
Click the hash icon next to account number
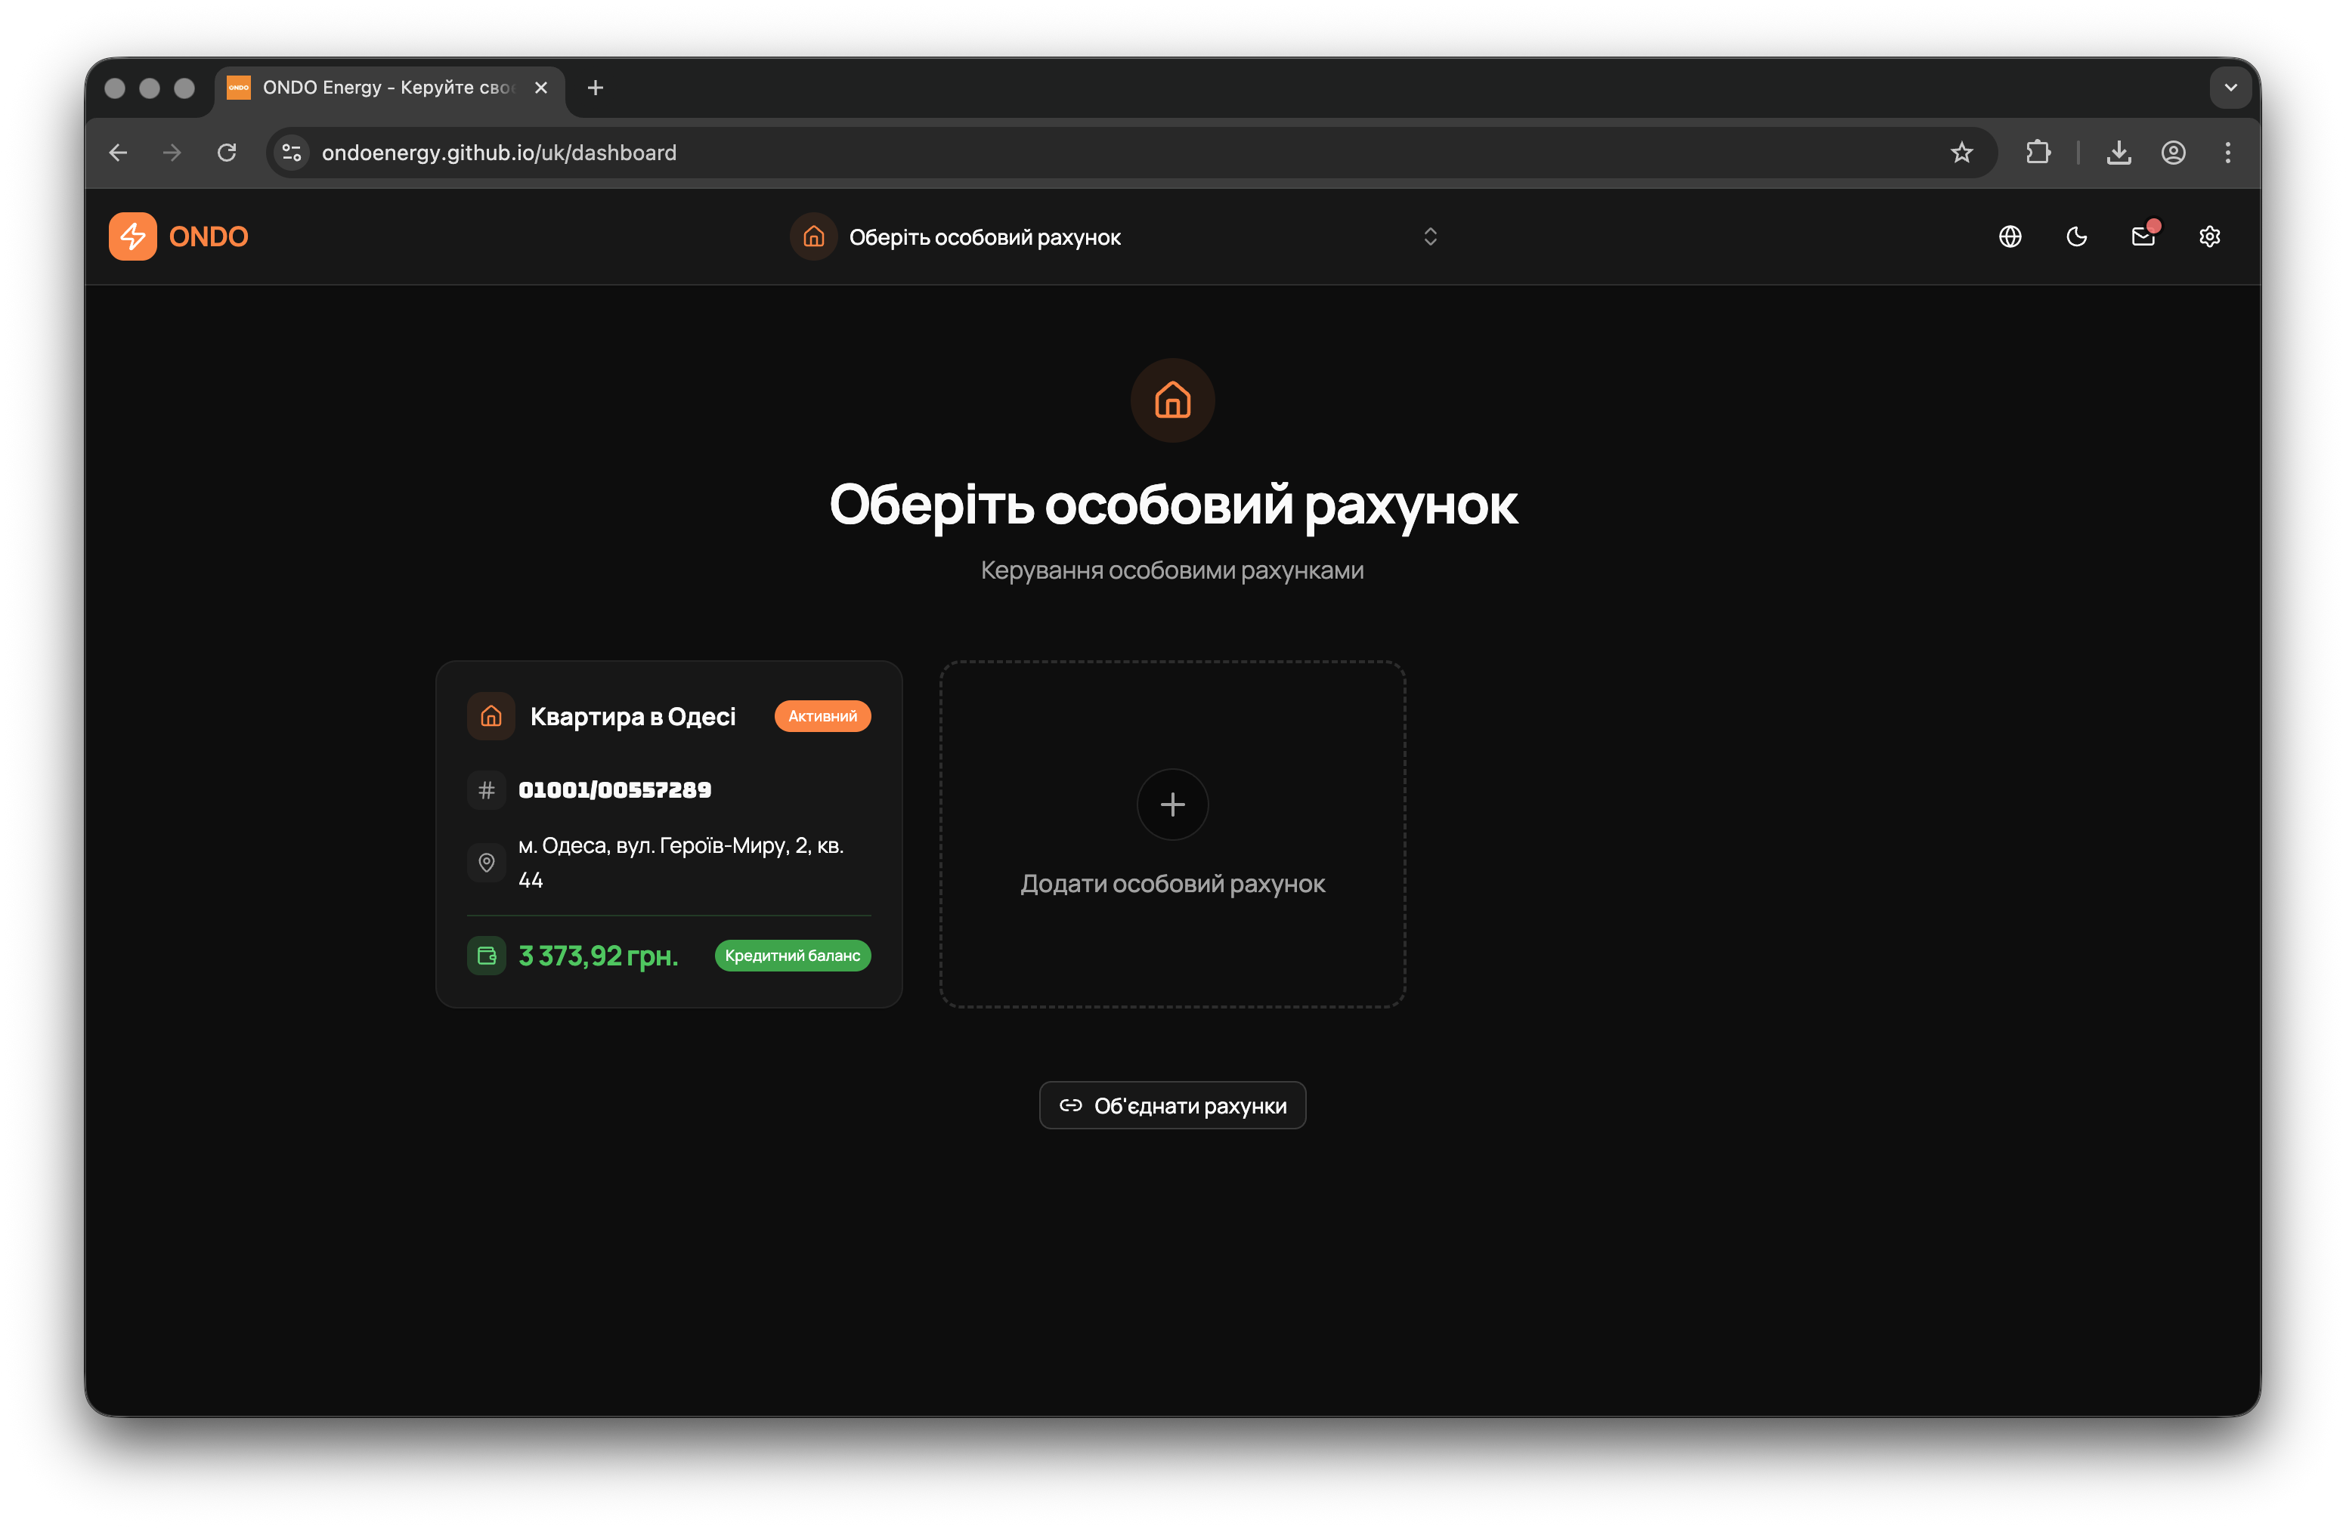[x=486, y=789]
